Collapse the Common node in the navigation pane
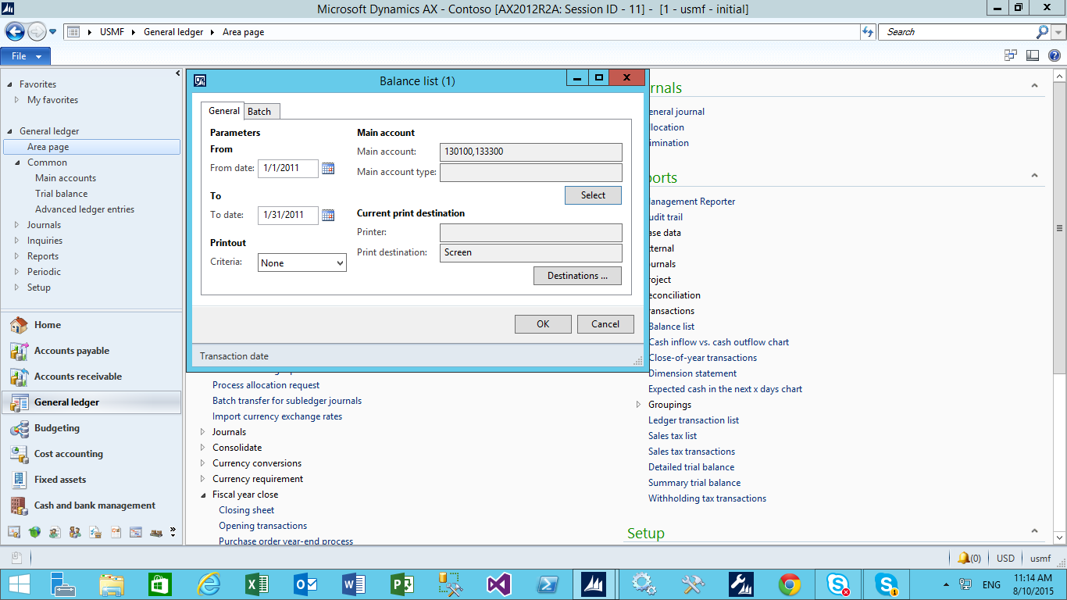Image resolution: width=1067 pixels, height=600 pixels. click(17, 162)
